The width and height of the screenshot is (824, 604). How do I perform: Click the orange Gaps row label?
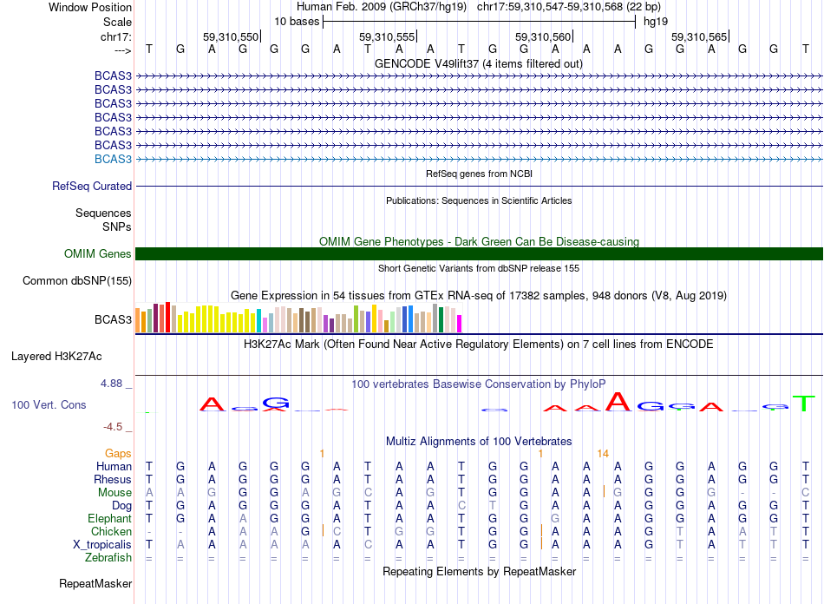pyautogui.click(x=118, y=453)
